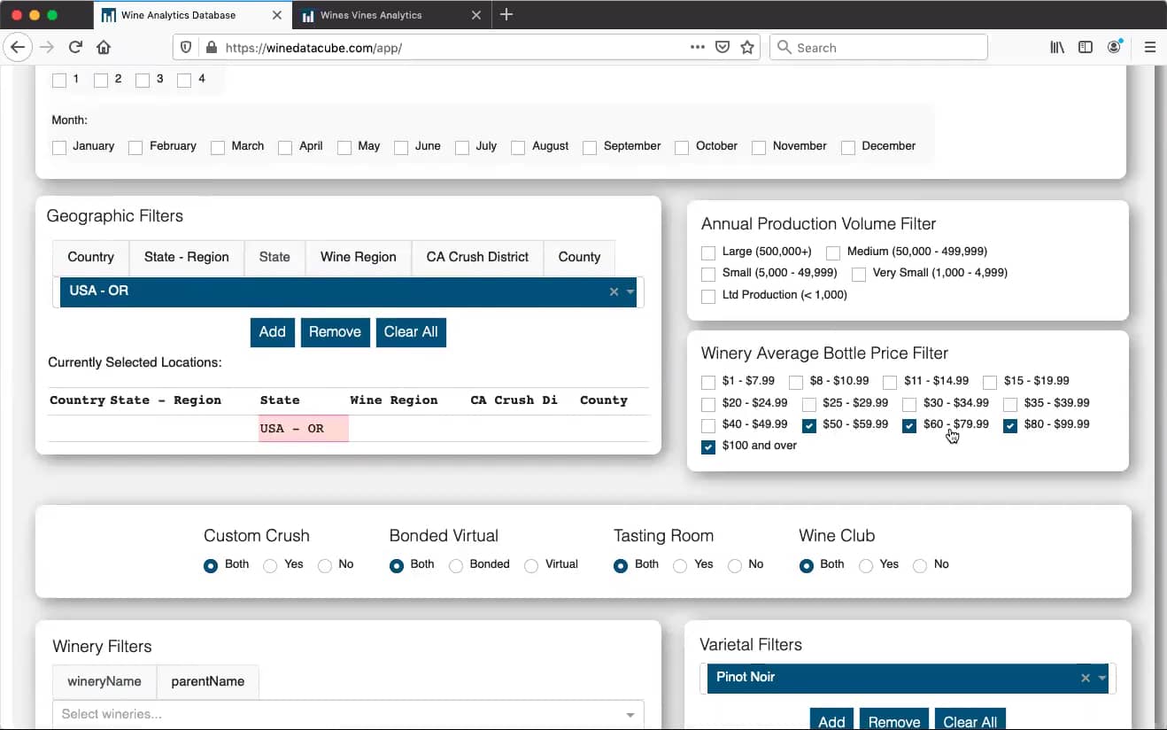Open the CA Crush District tab
The image size is (1167, 730).
pos(477,257)
